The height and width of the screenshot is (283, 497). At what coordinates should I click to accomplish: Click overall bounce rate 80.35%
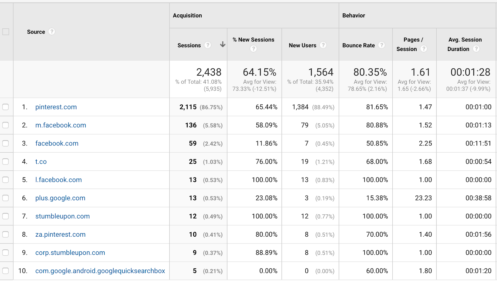[370, 72]
